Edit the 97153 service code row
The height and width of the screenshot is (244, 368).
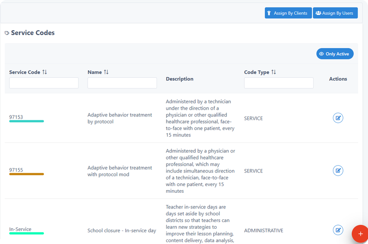338,118
